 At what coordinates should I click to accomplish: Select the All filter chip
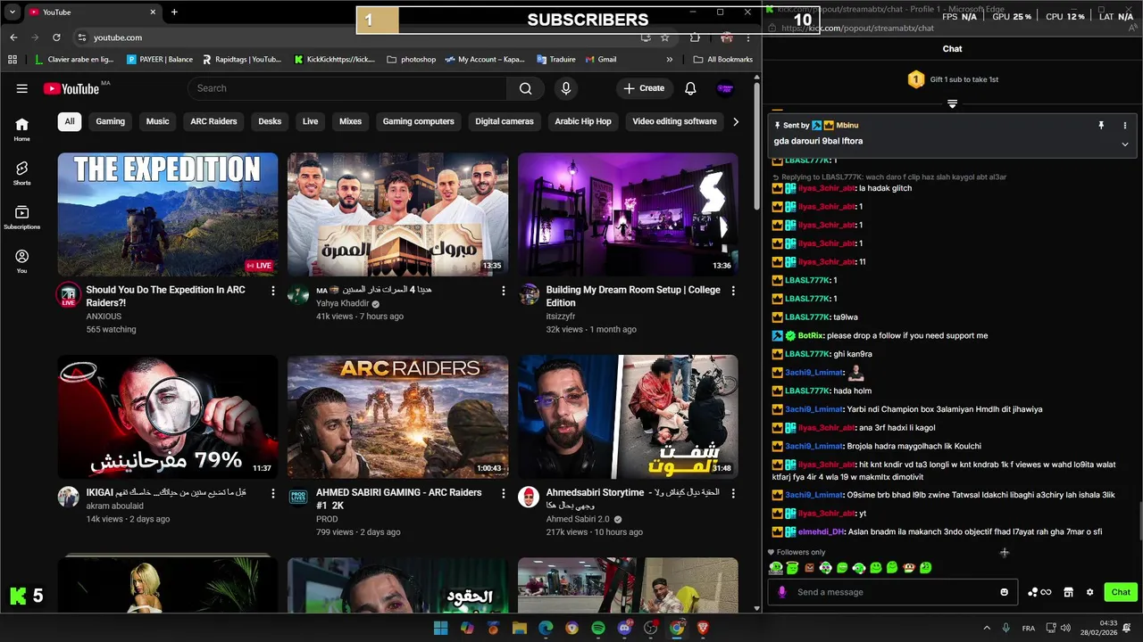tap(69, 121)
